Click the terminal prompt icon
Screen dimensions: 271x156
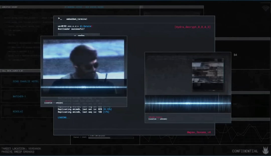pos(60,19)
